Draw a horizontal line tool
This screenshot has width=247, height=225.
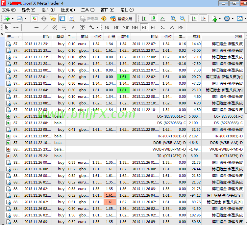click(37, 28)
